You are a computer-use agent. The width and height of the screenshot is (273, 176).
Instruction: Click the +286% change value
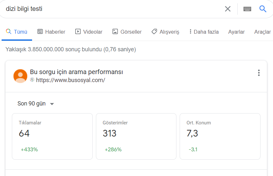click(113, 149)
